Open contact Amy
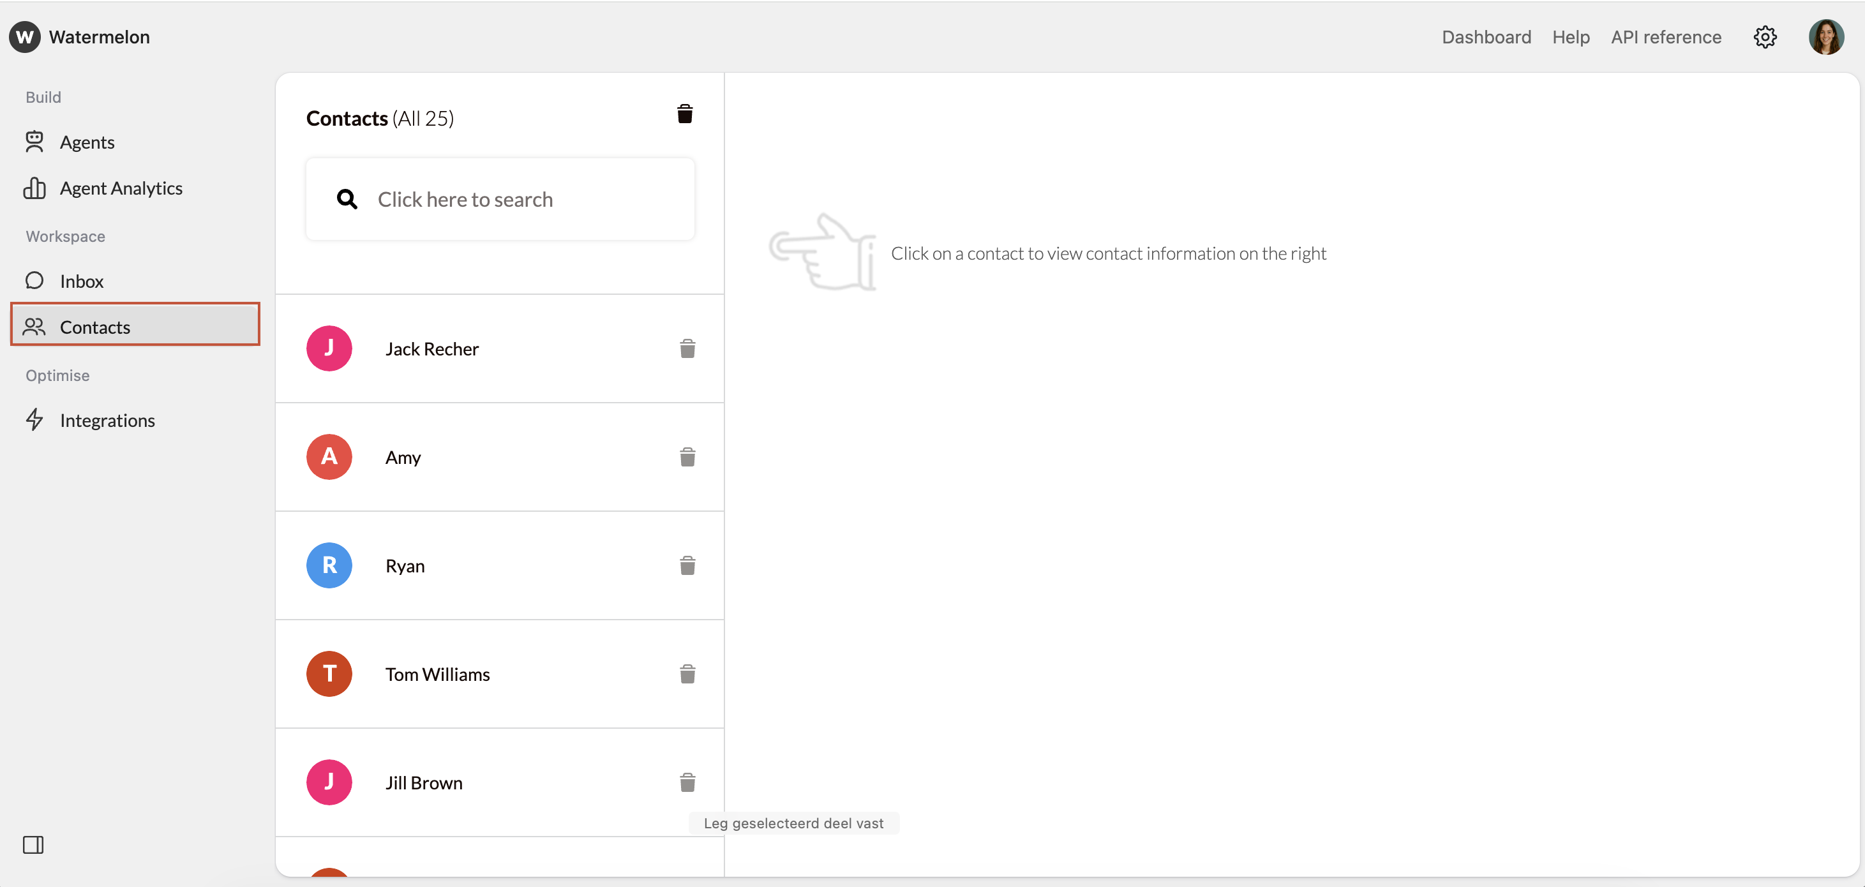 [x=500, y=458]
